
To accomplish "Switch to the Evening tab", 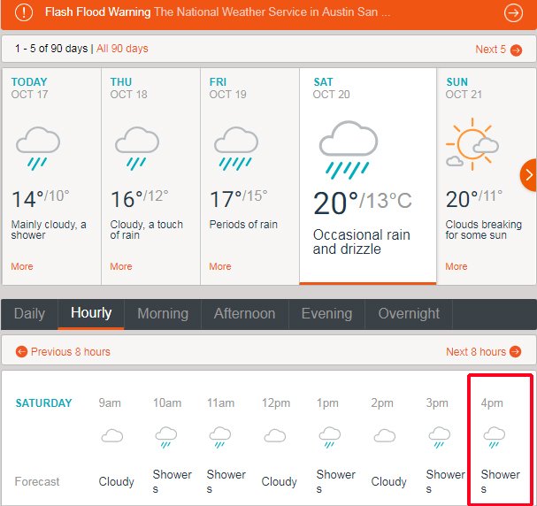I will [x=326, y=314].
